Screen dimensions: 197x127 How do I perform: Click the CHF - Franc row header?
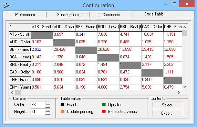[20, 80]
